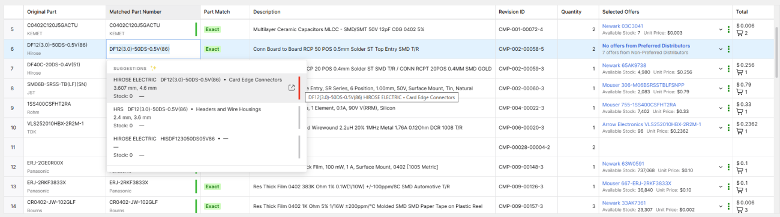
Task: Click revision ID CMP-00028-00004-2
Action: (x=524, y=146)
